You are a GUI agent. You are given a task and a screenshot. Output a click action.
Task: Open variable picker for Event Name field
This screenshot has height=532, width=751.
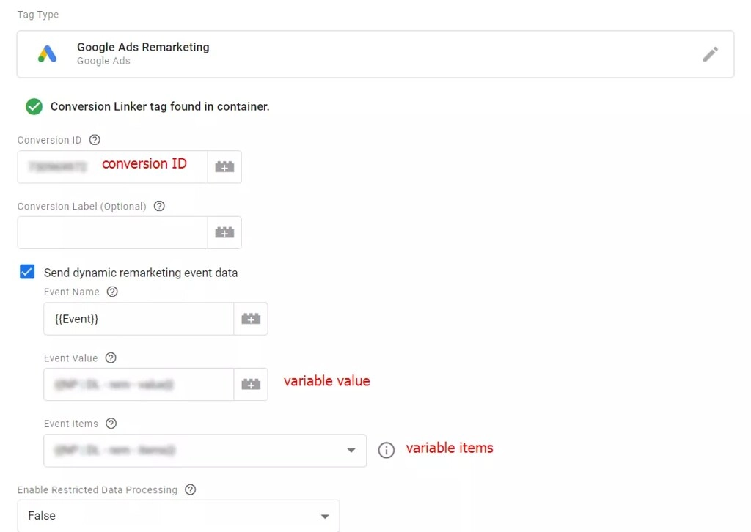(251, 318)
